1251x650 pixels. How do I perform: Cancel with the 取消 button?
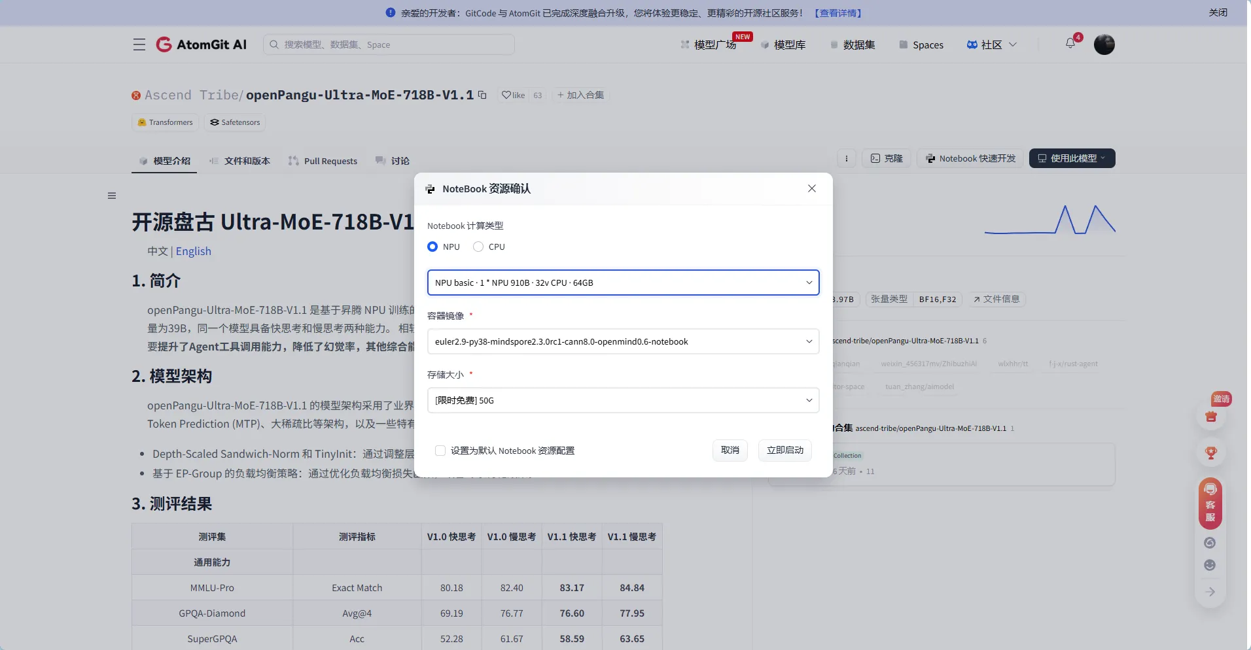(x=730, y=450)
